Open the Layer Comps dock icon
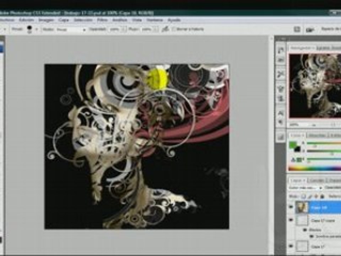The image size is (341, 256). (281, 137)
